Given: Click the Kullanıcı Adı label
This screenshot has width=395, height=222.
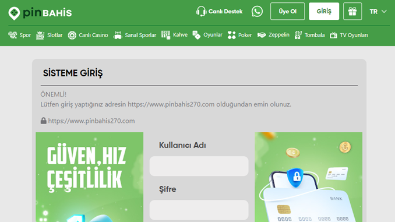Looking at the screenshot, I should (182, 146).
